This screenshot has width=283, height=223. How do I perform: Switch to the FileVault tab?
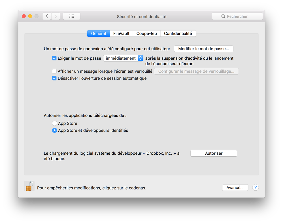(121, 33)
